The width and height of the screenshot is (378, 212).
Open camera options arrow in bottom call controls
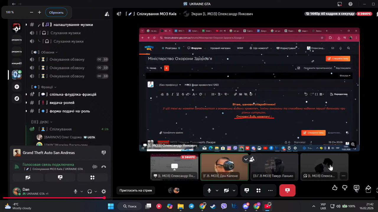234,191
